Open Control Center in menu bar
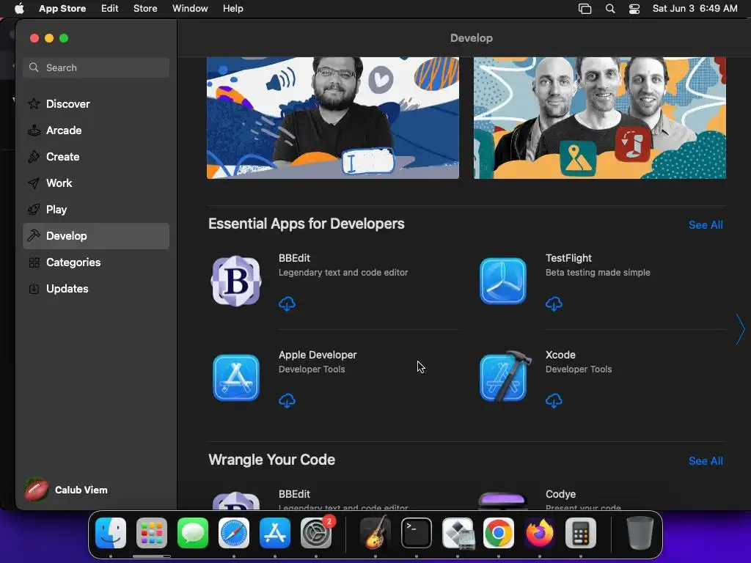Screen dimensions: 751x563 pyautogui.click(x=634, y=9)
